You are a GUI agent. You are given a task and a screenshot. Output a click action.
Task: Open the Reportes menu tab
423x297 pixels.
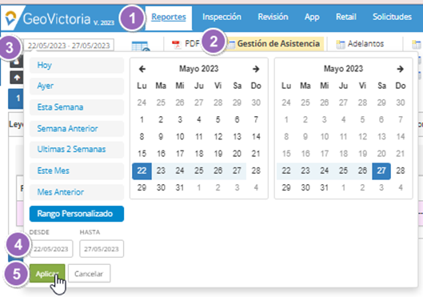169,17
